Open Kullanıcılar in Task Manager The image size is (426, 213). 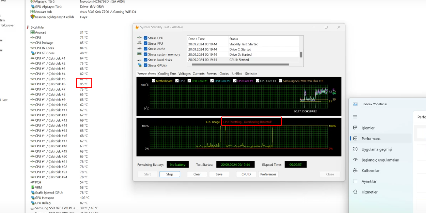tap(381, 171)
